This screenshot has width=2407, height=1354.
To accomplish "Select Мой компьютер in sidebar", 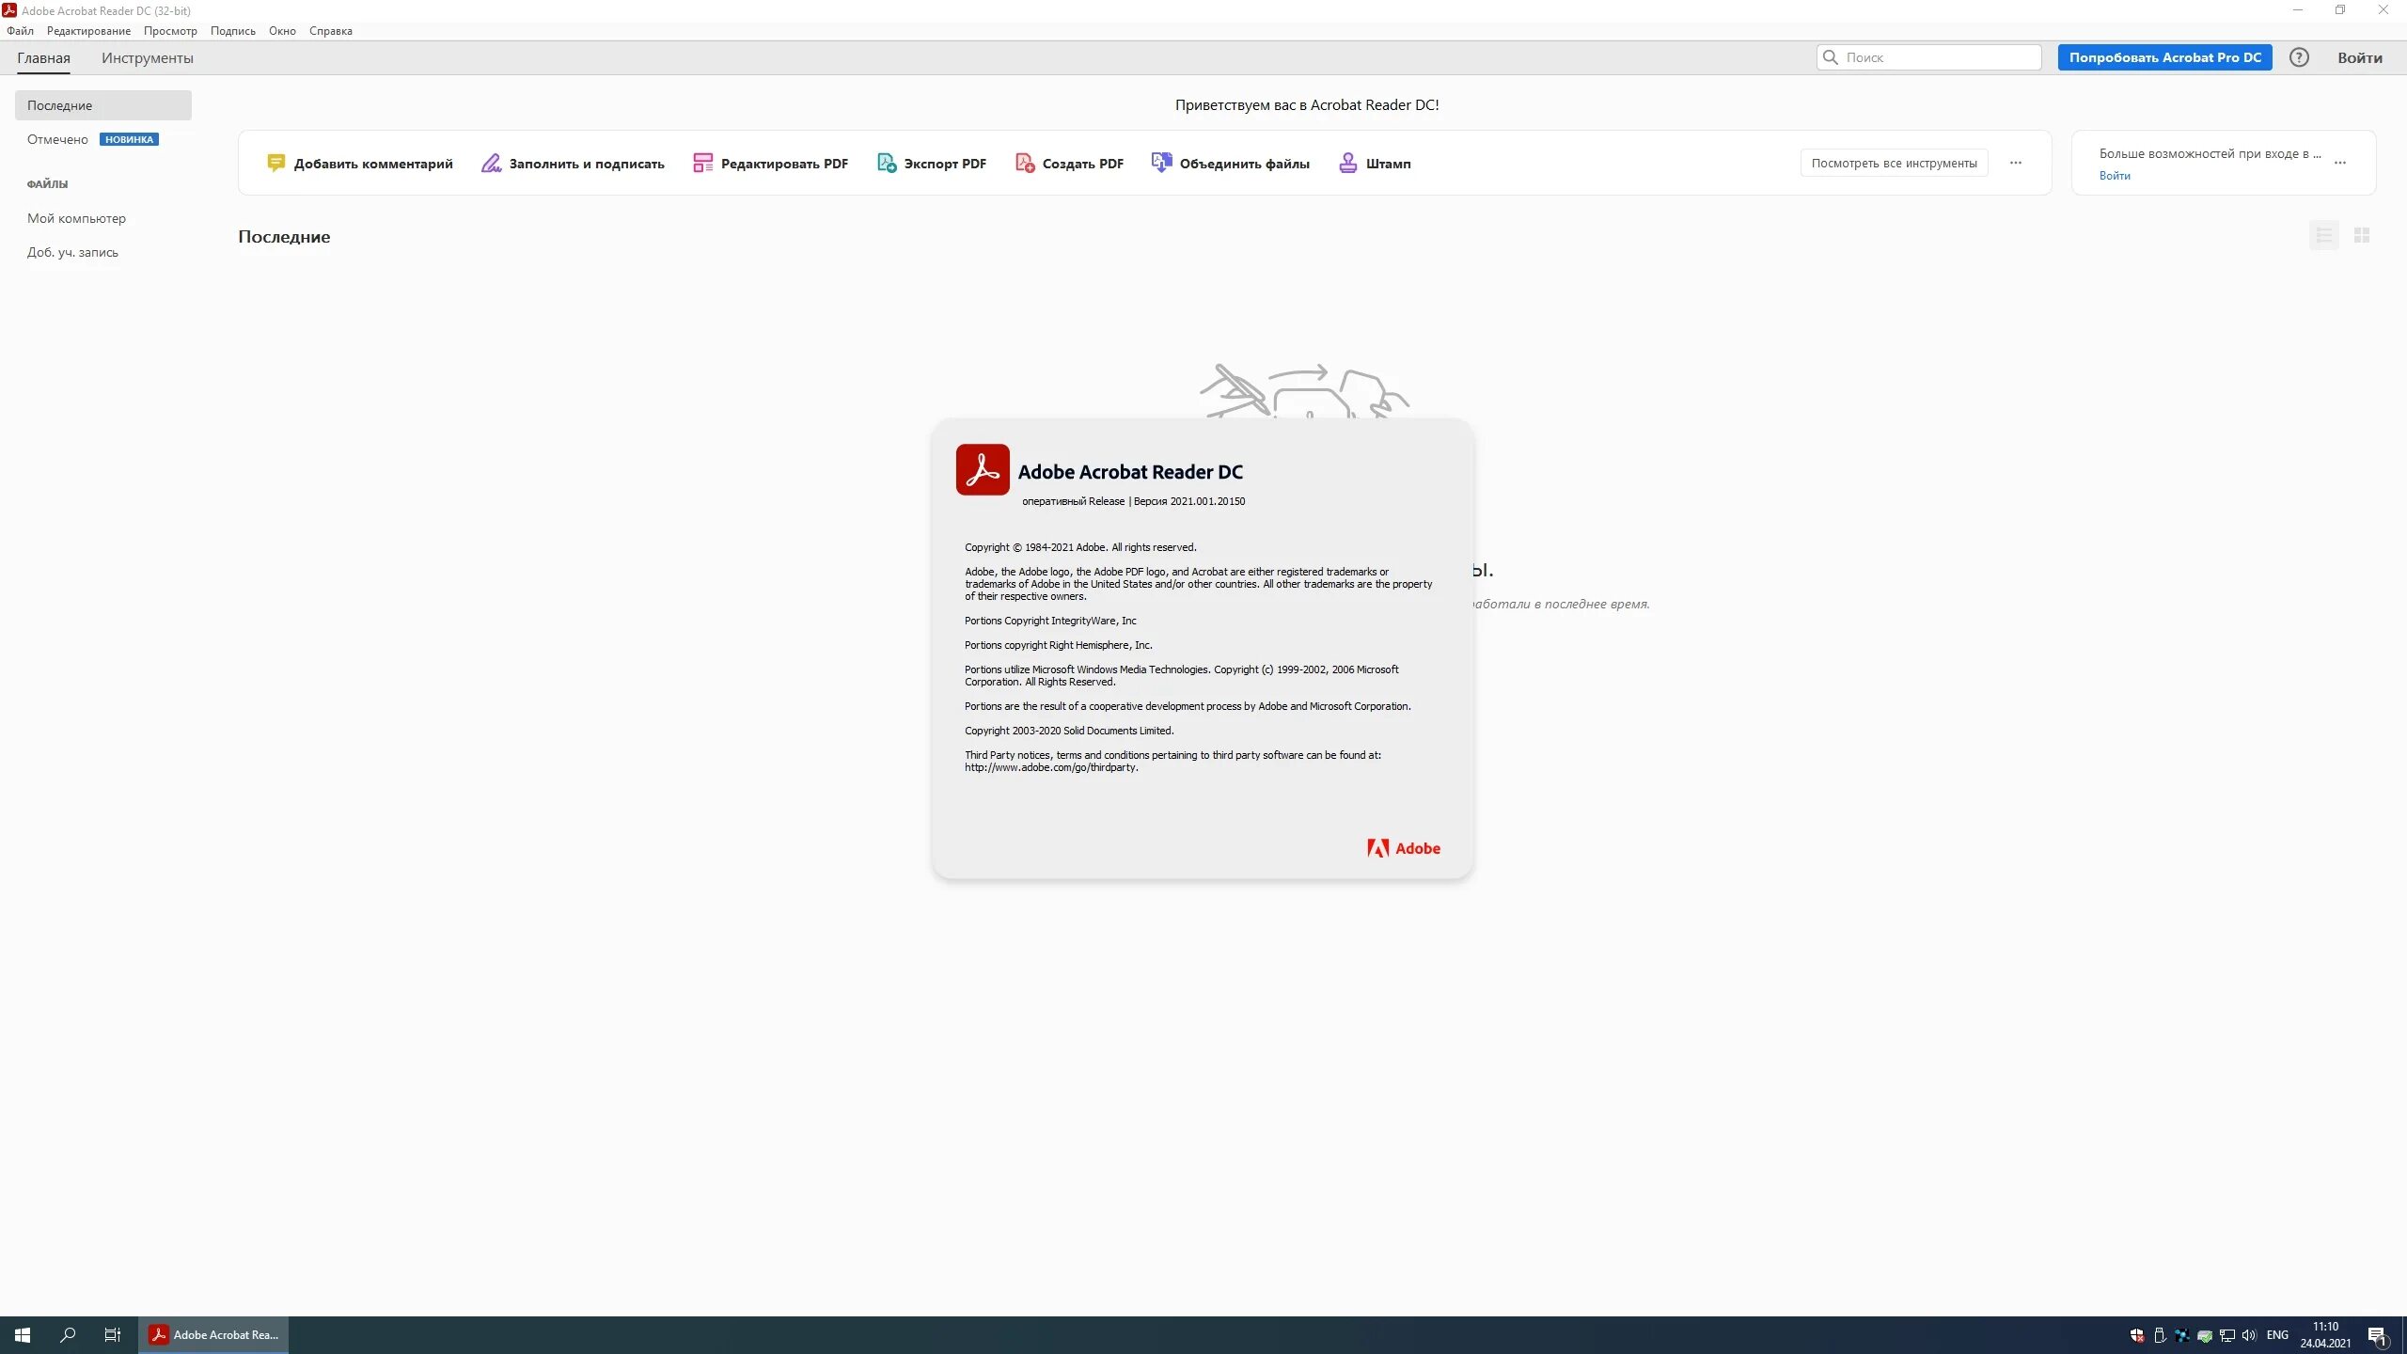I will pyautogui.click(x=76, y=218).
